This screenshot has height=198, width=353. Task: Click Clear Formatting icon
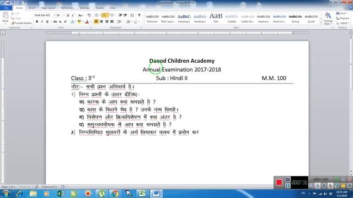coord(89,15)
